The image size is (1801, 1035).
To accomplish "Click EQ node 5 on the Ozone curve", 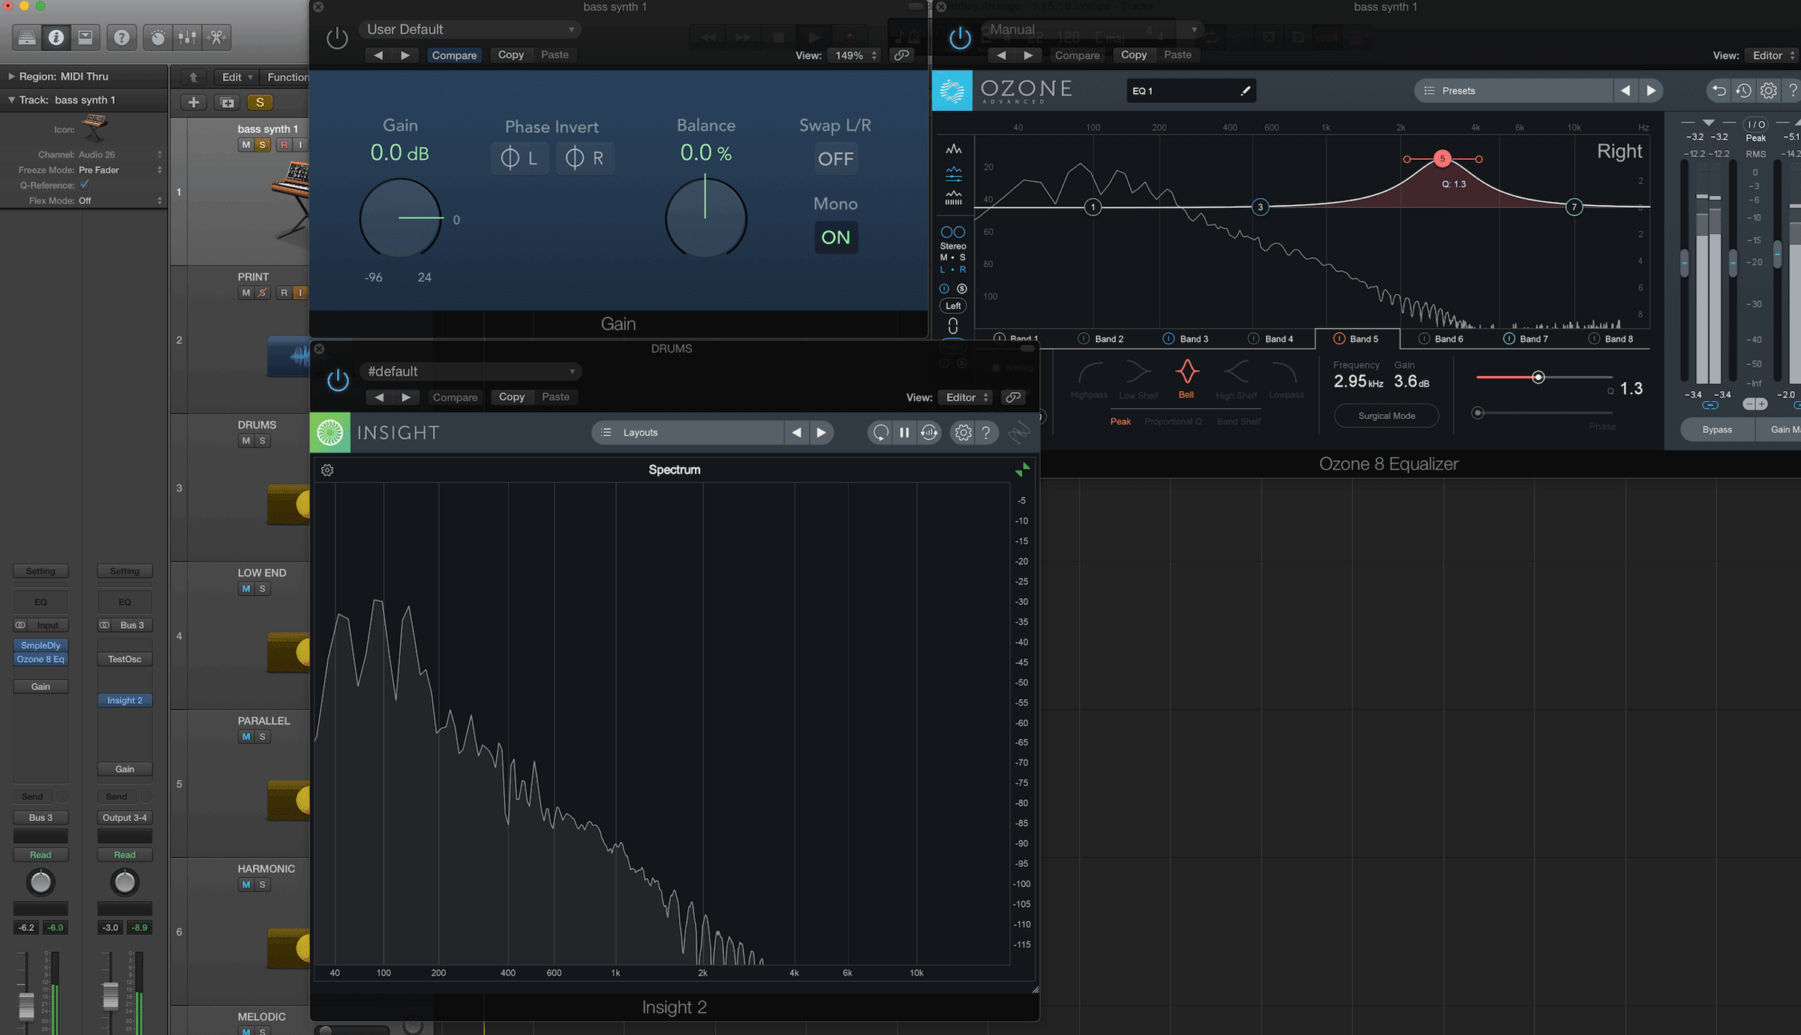I will coord(1442,158).
